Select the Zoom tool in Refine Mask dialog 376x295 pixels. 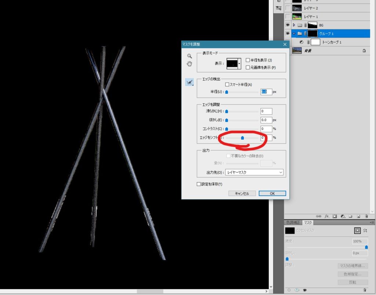tap(189, 56)
